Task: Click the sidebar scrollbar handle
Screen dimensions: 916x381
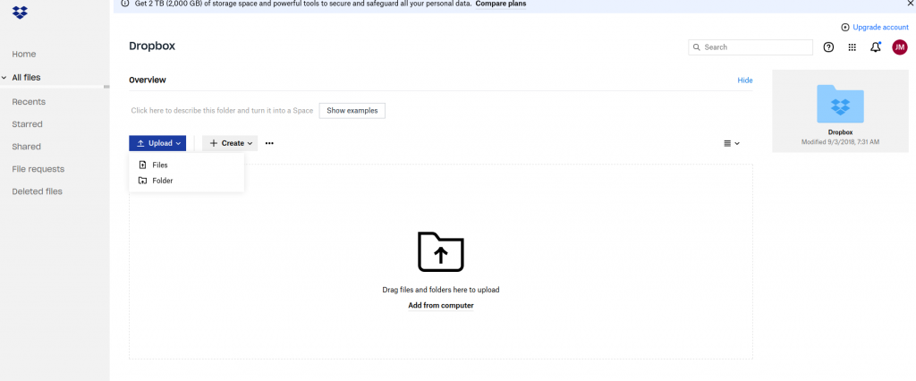Action: coord(106,87)
